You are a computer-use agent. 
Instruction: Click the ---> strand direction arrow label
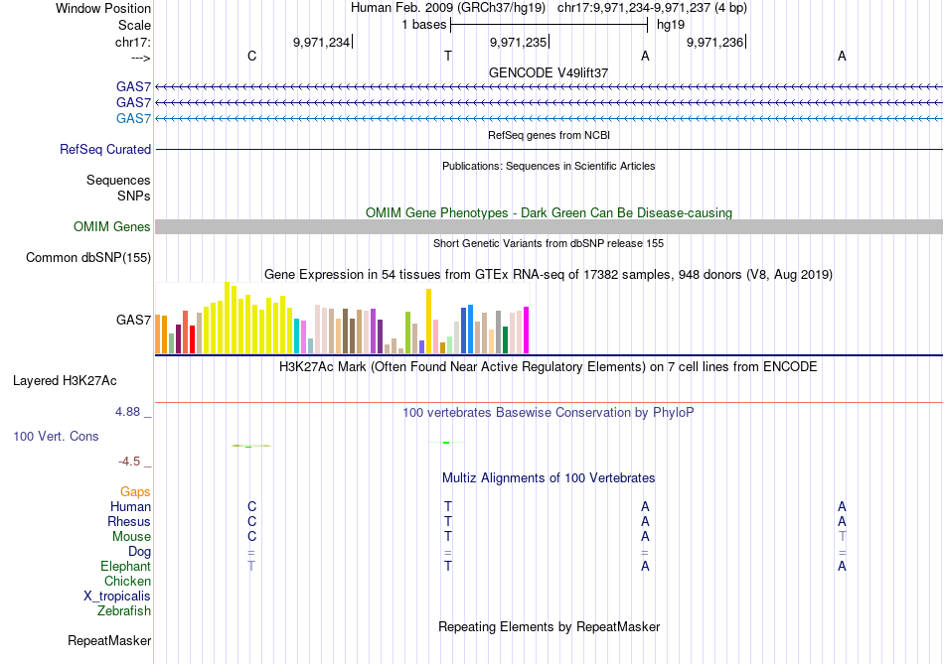pos(141,58)
